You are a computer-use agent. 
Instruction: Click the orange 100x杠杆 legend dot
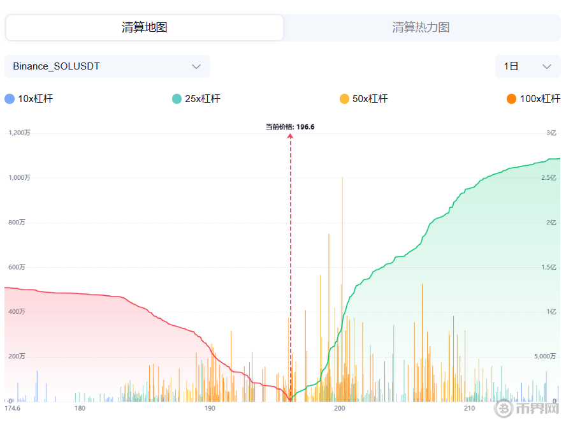tap(512, 99)
